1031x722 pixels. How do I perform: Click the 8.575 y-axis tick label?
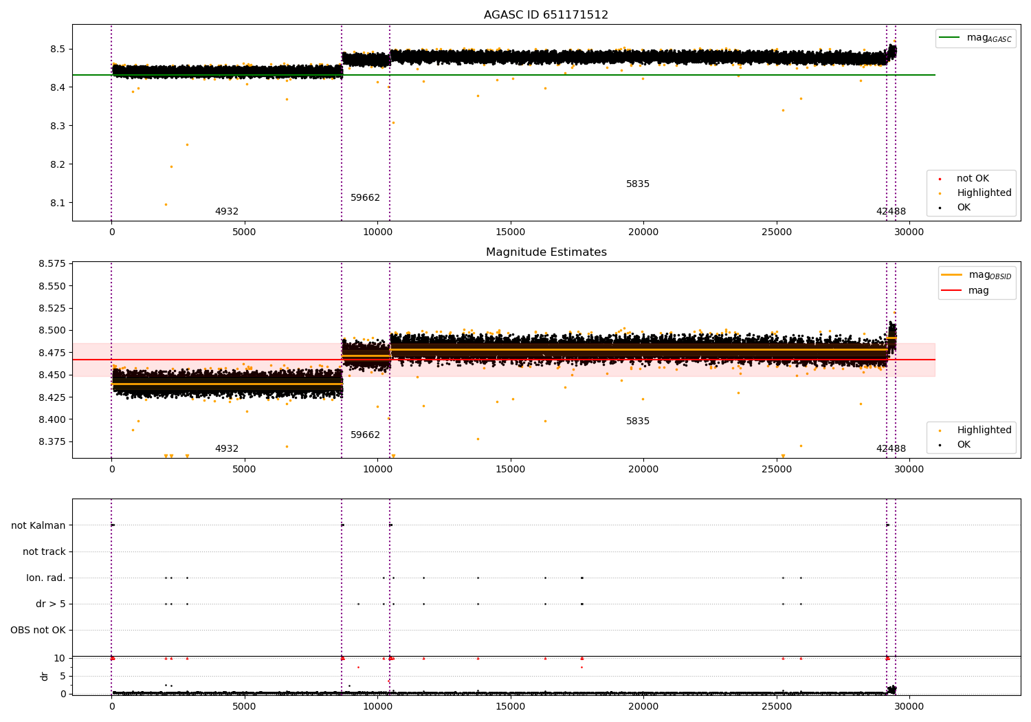53,263
